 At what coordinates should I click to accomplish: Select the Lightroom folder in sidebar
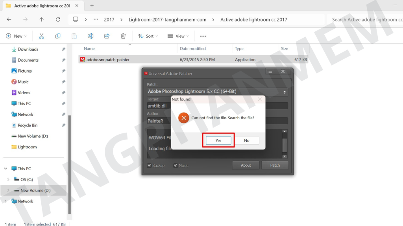pyautogui.click(x=27, y=147)
